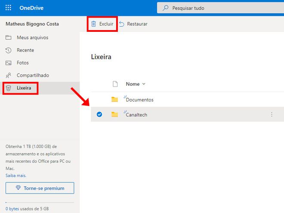
Task: Open the Canaltech more options menu
Action: tap(272, 114)
